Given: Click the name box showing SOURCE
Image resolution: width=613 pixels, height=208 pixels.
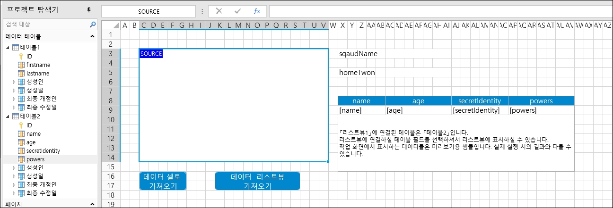Looking at the screenshot, I should [x=149, y=11].
